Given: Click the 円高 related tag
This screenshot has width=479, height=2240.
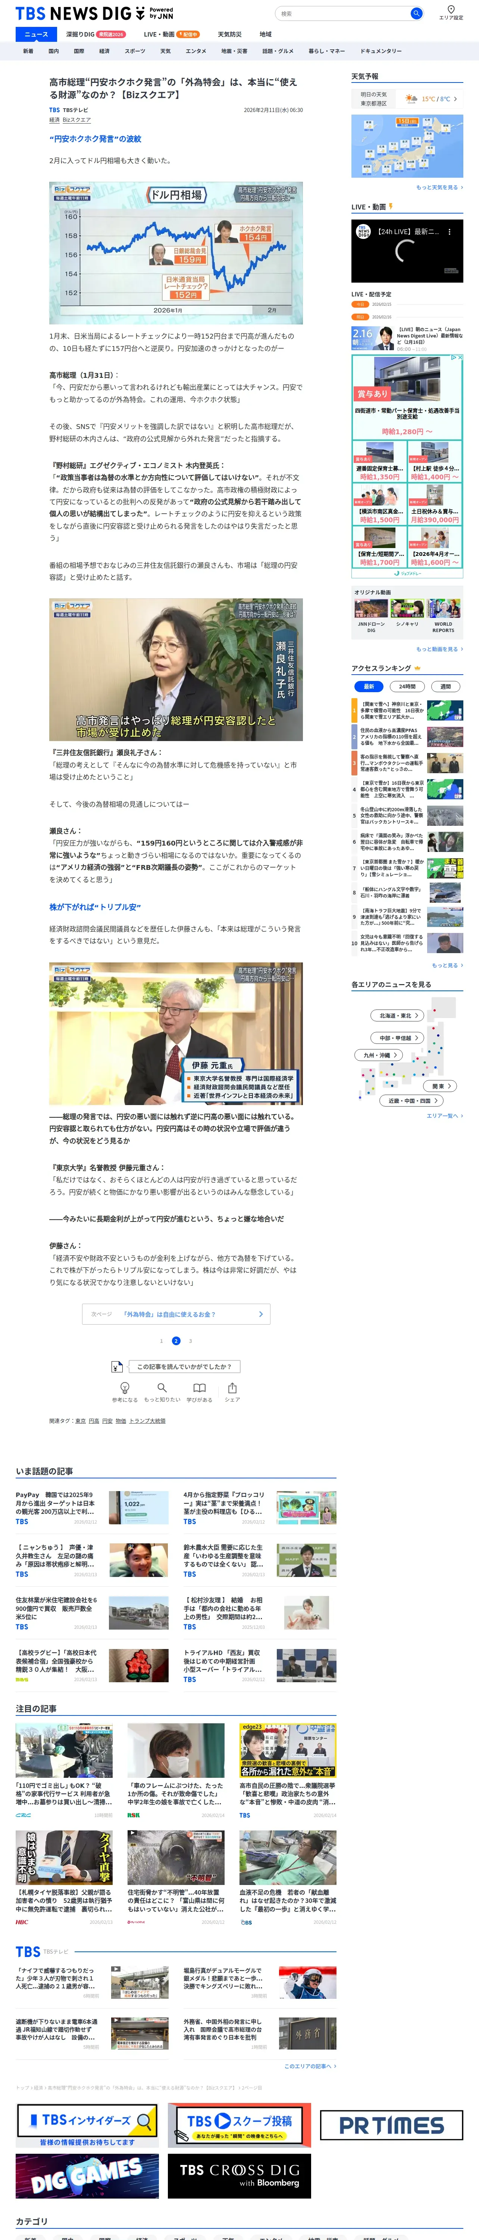Looking at the screenshot, I should click(94, 1421).
